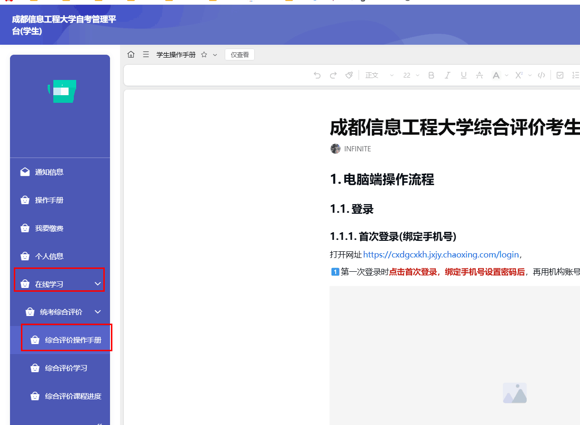The height and width of the screenshot is (425, 580).
Task: Click the bag icon beside 综合评价操作手册
Action: (x=35, y=340)
